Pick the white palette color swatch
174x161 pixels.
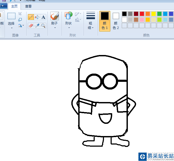pyautogui.click(x=124, y=20)
